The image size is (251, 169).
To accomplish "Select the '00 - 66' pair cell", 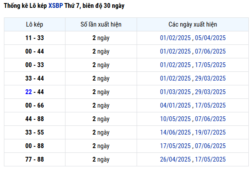I will click(x=34, y=105).
